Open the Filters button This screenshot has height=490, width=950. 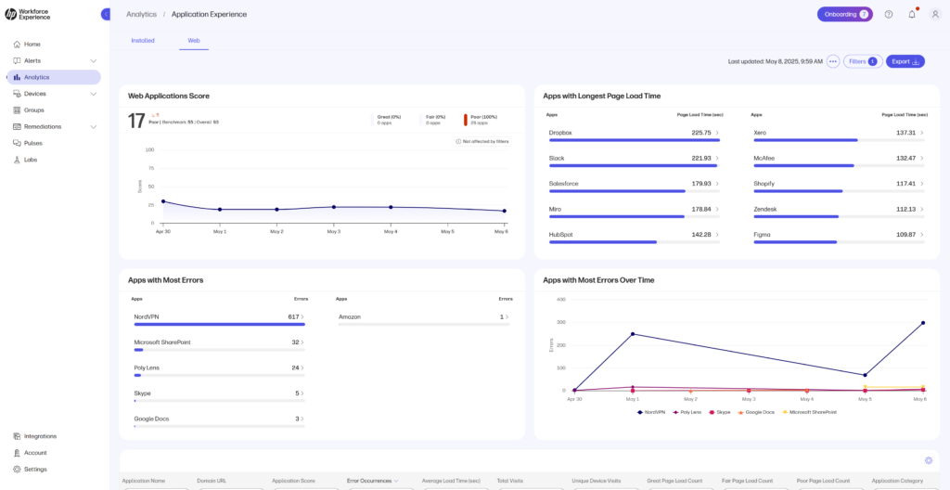coord(863,61)
